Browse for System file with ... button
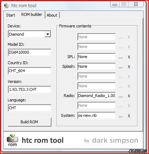Viewport: 149px width, 154px height. pyautogui.click(x=121, y=116)
